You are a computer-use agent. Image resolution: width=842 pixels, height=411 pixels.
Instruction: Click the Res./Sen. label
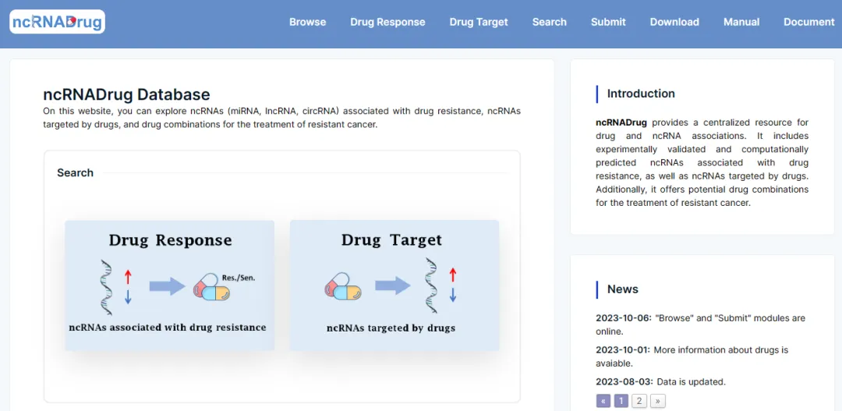[x=239, y=278]
